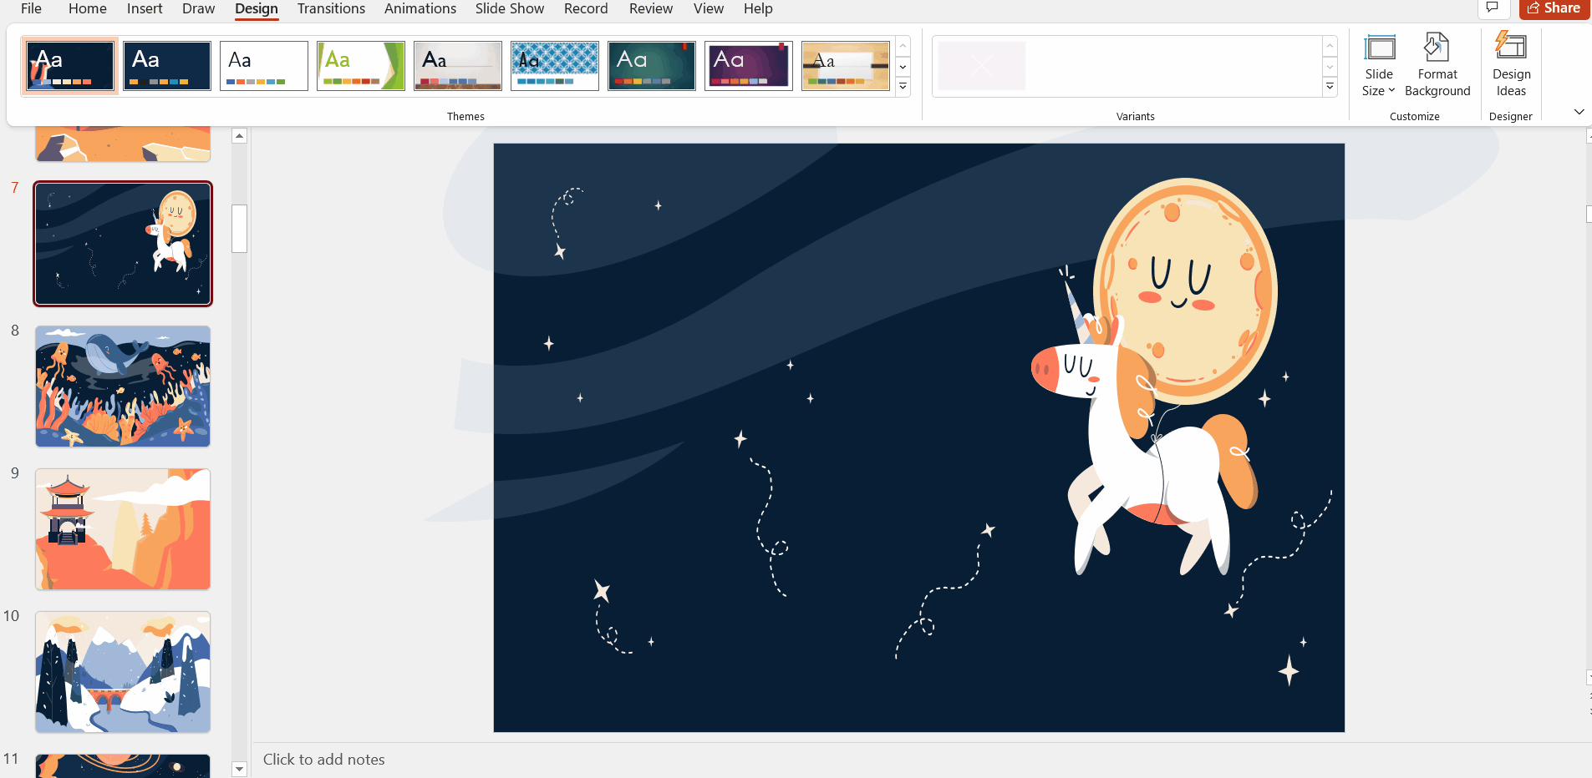
Task: Switch to the Home tab
Action: pos(88,8)
